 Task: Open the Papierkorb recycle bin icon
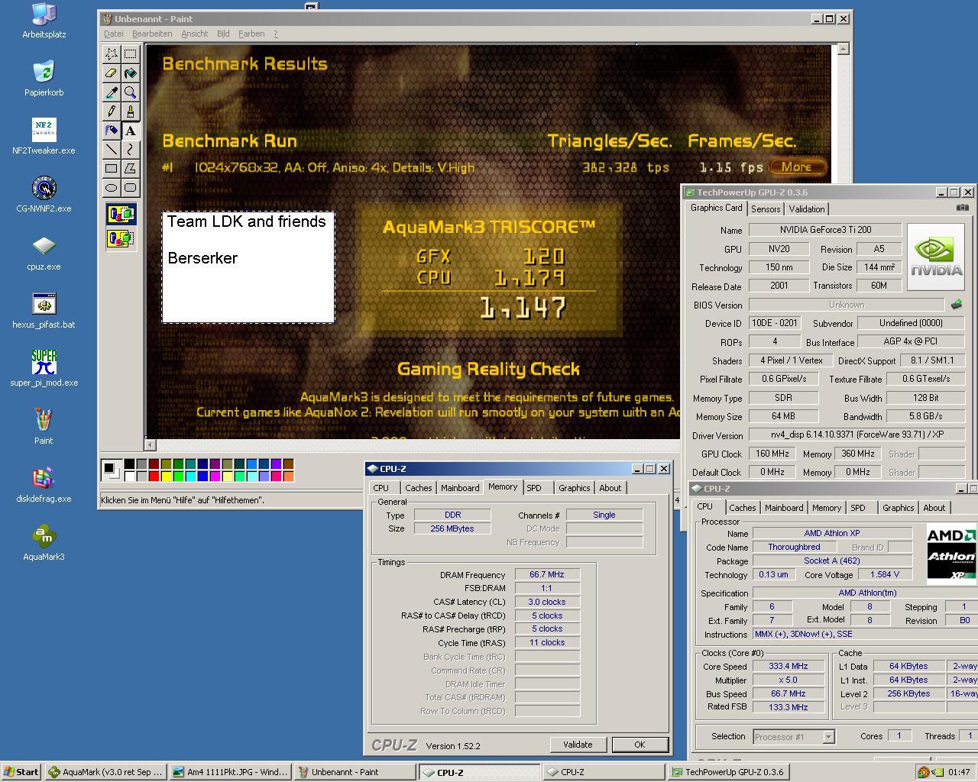coord(44,79)
